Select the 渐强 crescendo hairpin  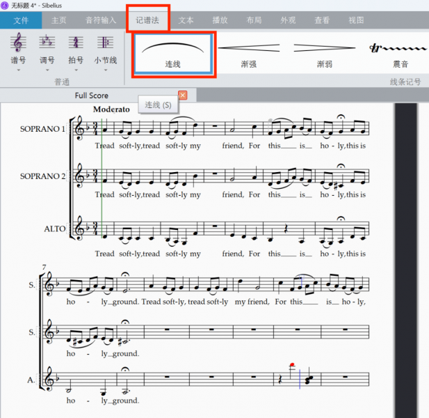[x=249, y=54]
